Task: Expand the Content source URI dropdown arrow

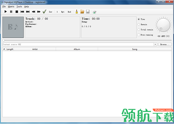Action: [x=155, y=44]
